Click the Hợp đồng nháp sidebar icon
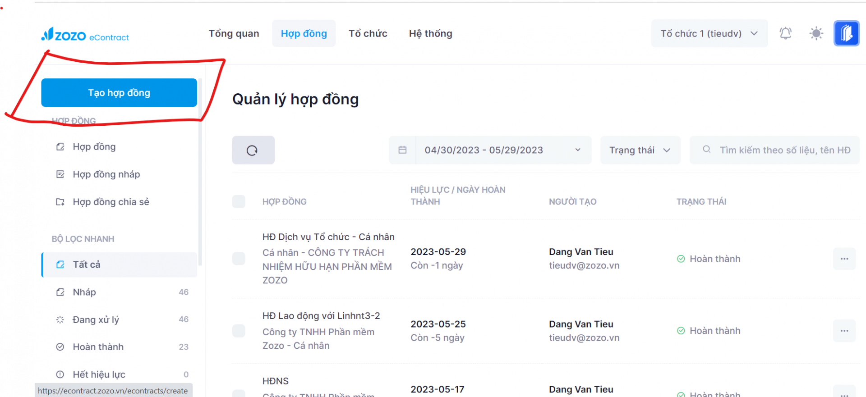866x397 pixels. tap(60, 174)
